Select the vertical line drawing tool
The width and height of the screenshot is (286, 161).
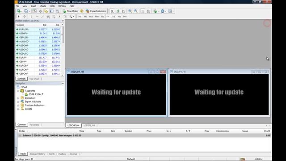pos(31,17)
